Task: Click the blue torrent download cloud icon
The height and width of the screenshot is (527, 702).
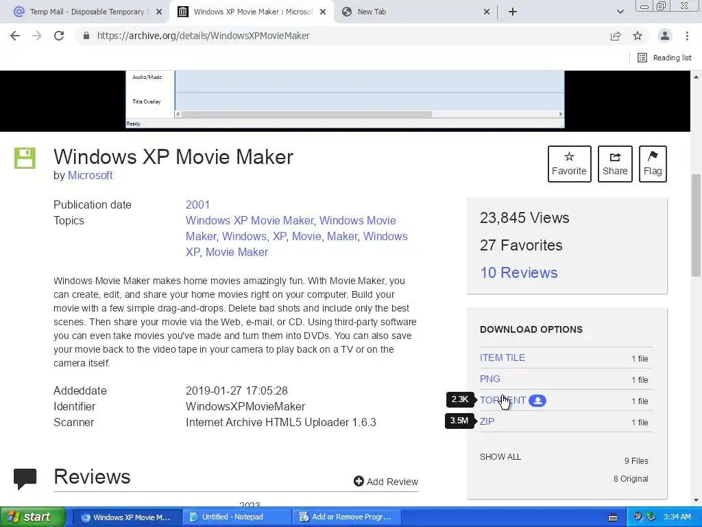Action: pos(537,400)
